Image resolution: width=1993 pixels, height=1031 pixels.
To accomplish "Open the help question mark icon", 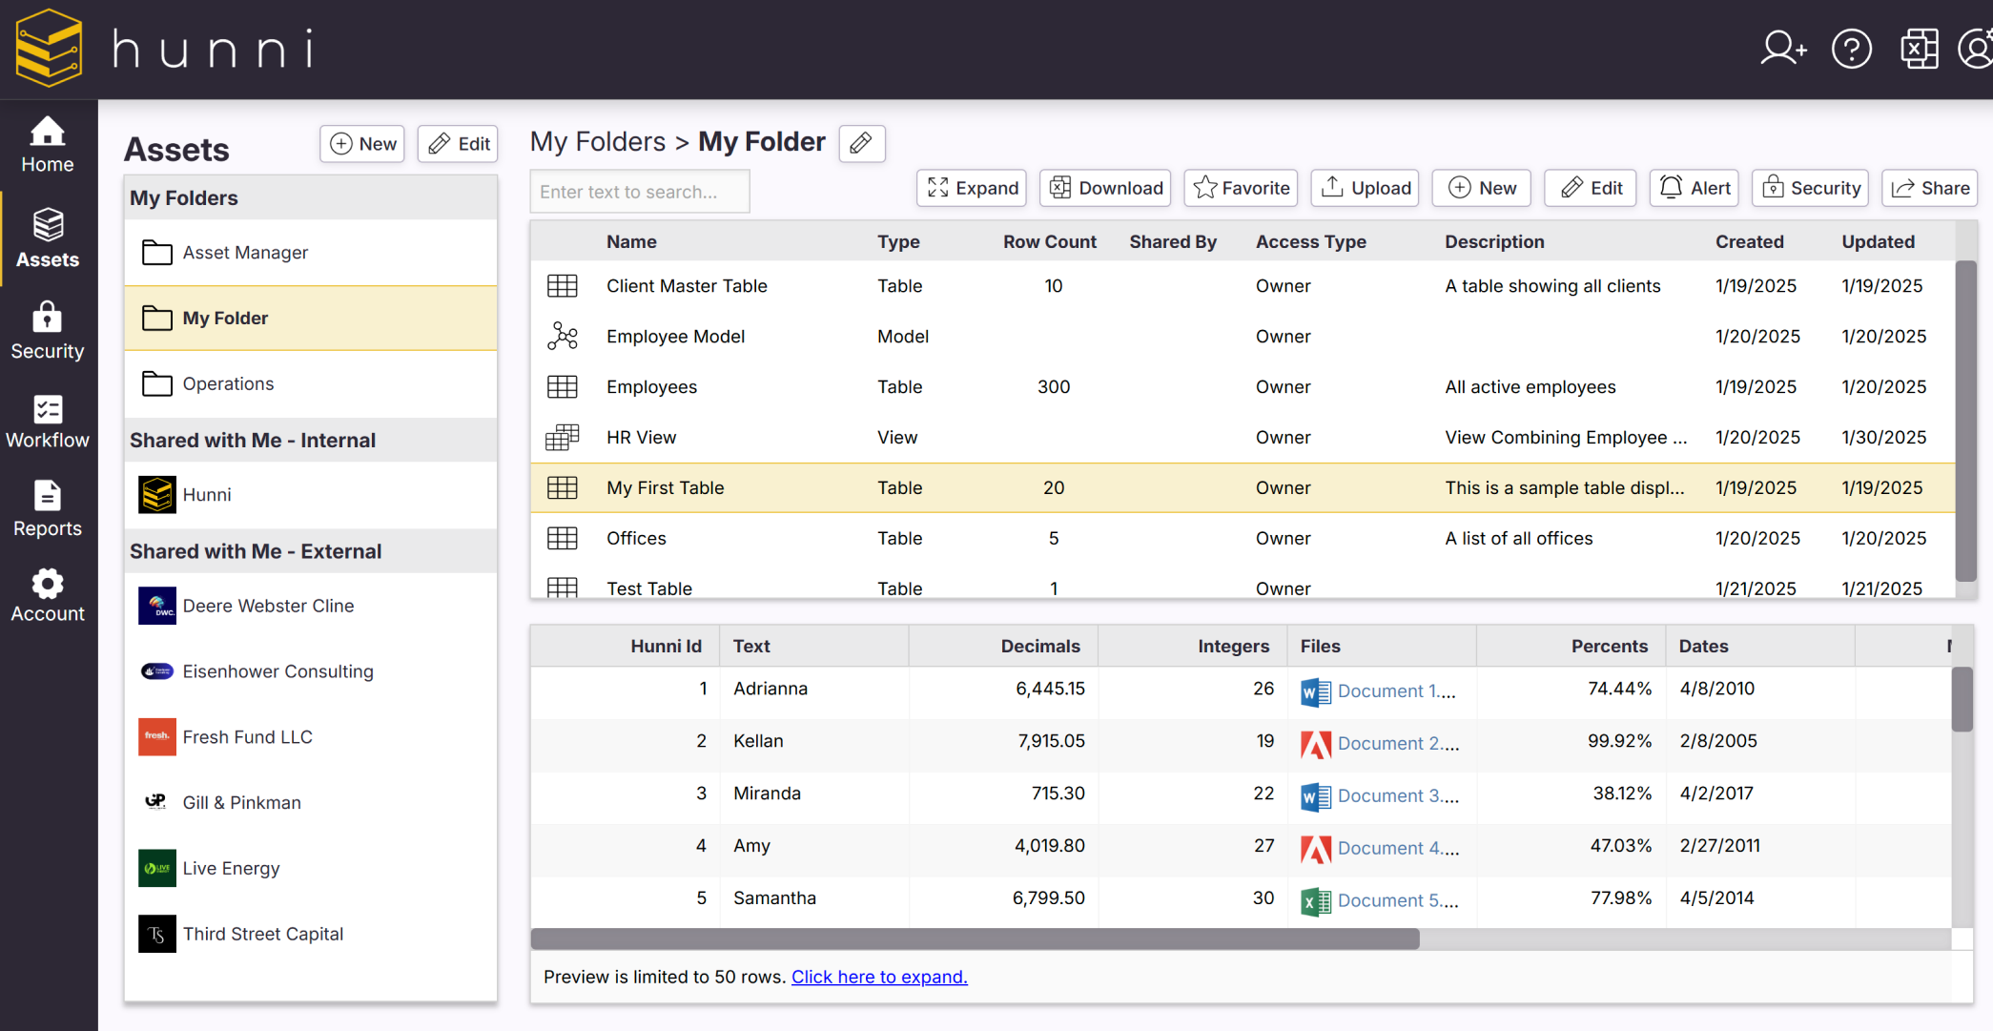I will click(x=1851, y=49).
